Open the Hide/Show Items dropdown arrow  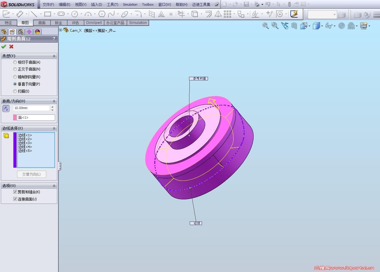[335, 26]
